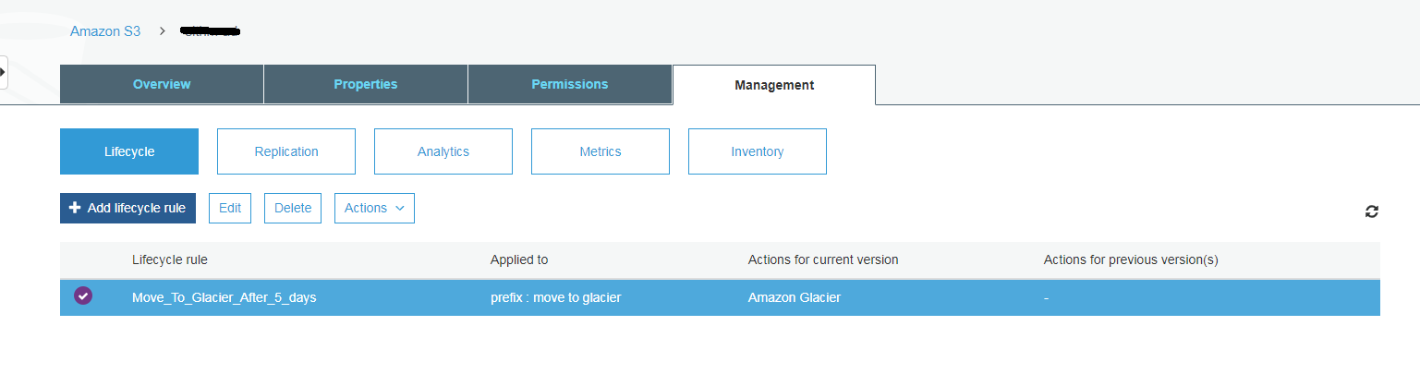Select the Management tab
This screenshot has width=1420, height=374.
[x=774, y=85]
